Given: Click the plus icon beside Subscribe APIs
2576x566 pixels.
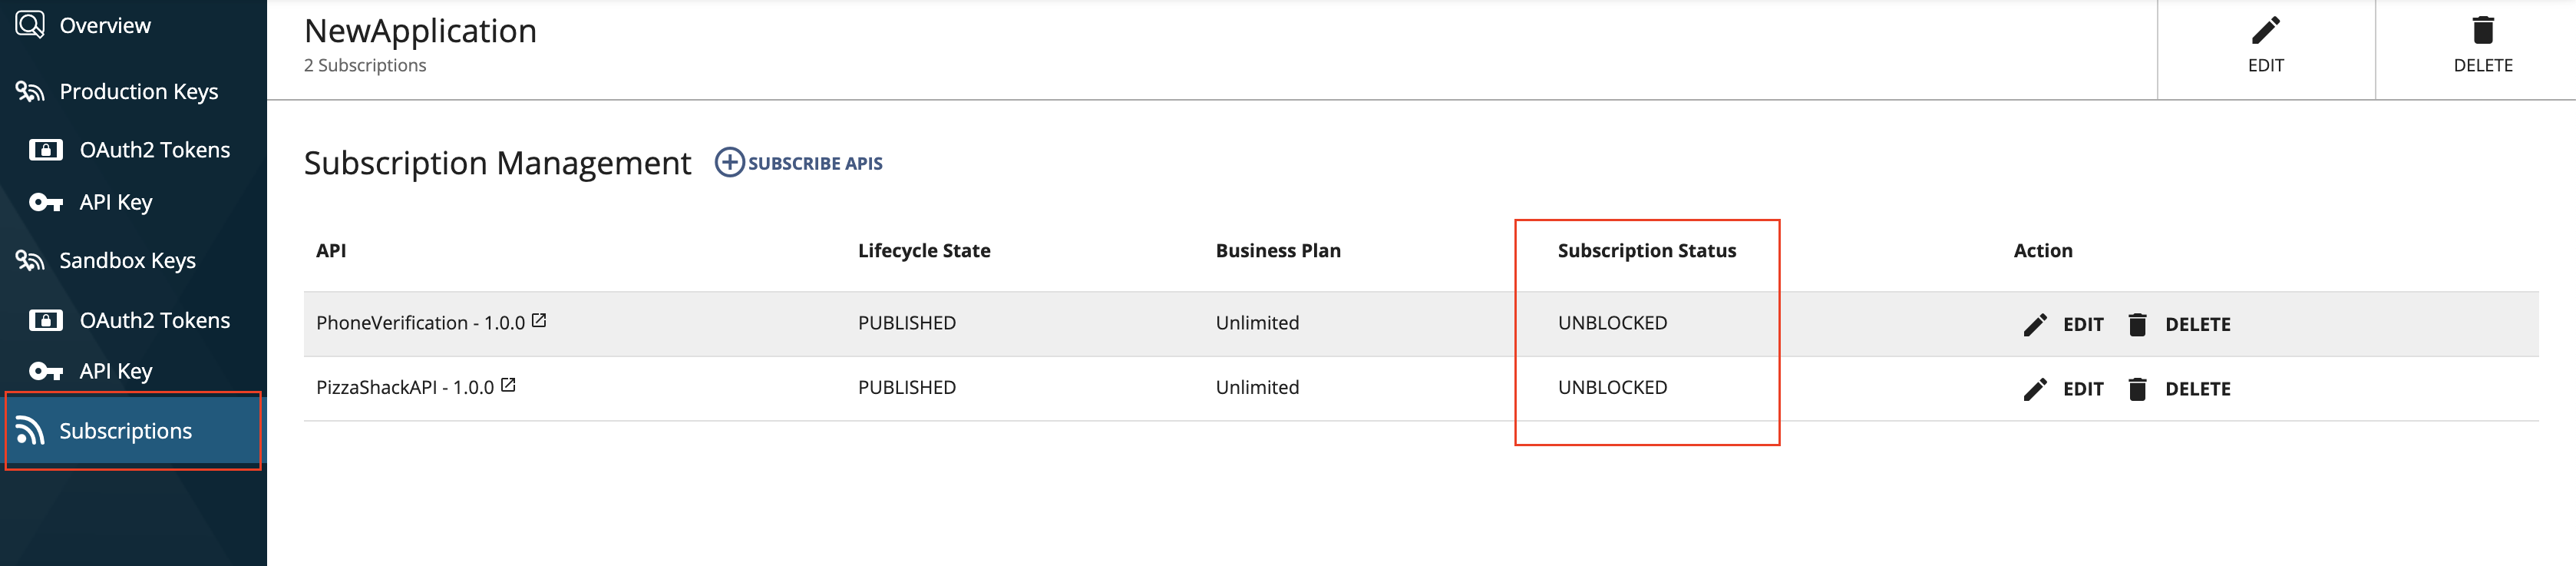Looking at the screenshot, I should (x=729, y=163).
